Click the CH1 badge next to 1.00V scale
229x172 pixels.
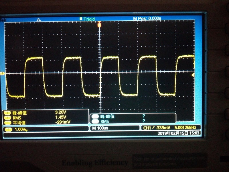tap(7, 130)
